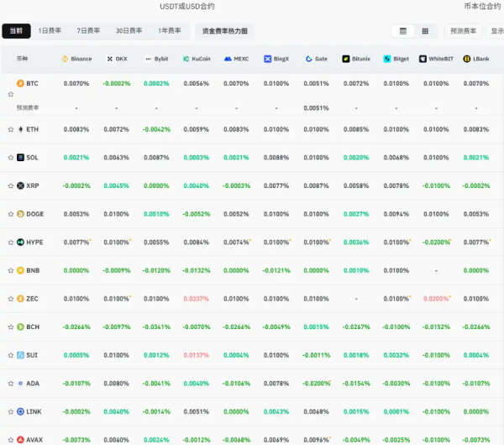This screenshot has width=504, height=445.
Task: Open the 资金费率热力图 heatmap button
Action: click(226, 31)
